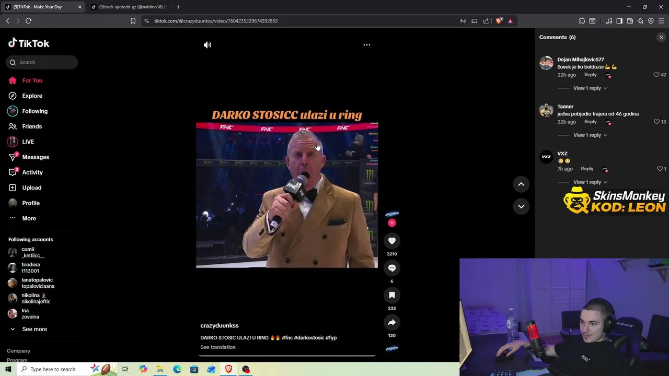This screenshot has height=376, width=669.
Task: Reload the page
Action: coord(28,21)
